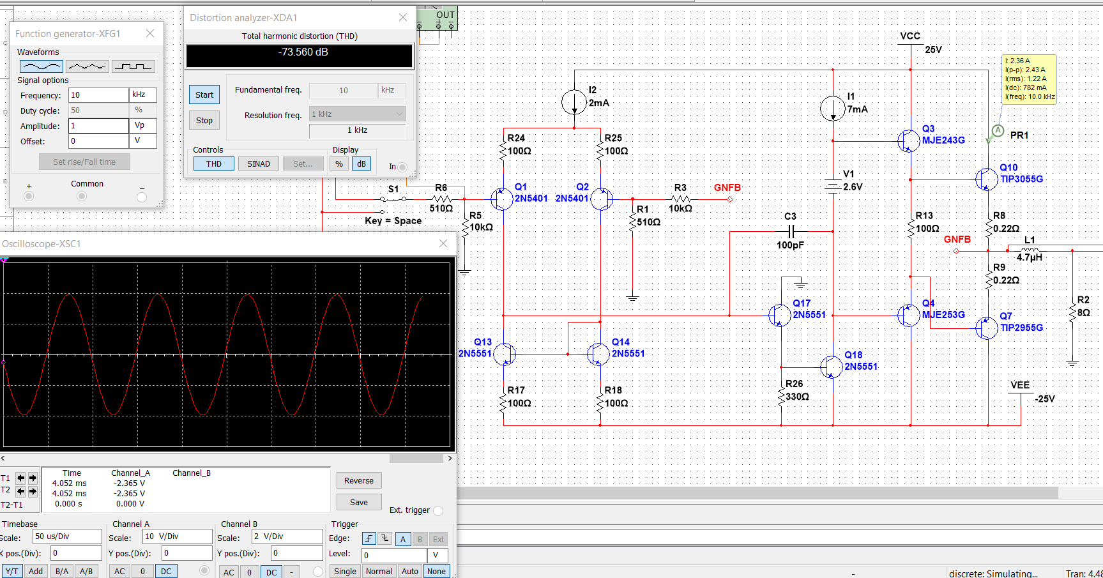Select transistor Q1 2N5401 symbol

pyautogui.click(x=502, y=199)
